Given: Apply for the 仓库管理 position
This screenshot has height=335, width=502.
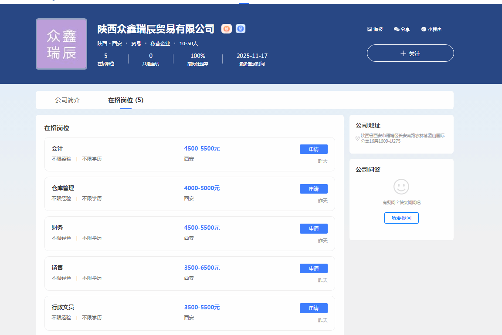Looking at the screenshot, I should tap(313, 189).
